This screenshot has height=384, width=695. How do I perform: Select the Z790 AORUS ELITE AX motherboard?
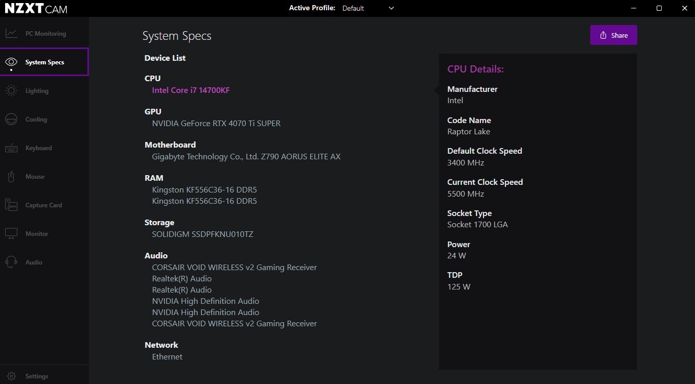(246, 157)
